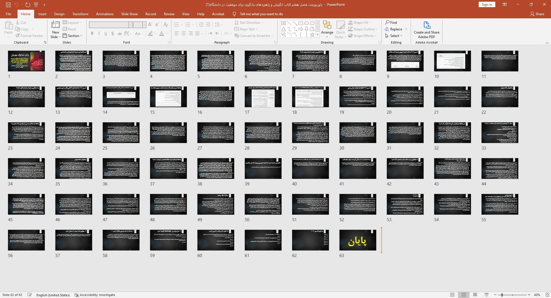Viewport: 551px width, 298px height.
Task: Click the Share button
Action: point(537,14)
